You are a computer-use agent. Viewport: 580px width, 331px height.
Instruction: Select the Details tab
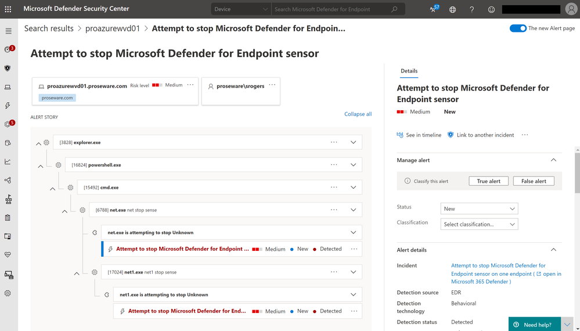(x=409, y=71)
